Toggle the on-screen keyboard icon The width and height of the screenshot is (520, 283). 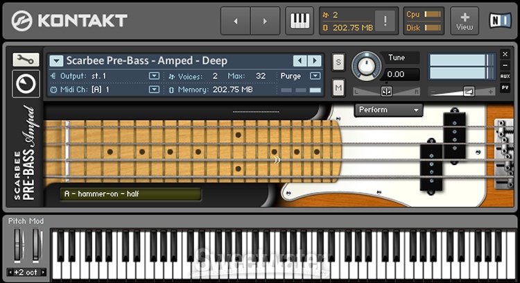(300, 21)
